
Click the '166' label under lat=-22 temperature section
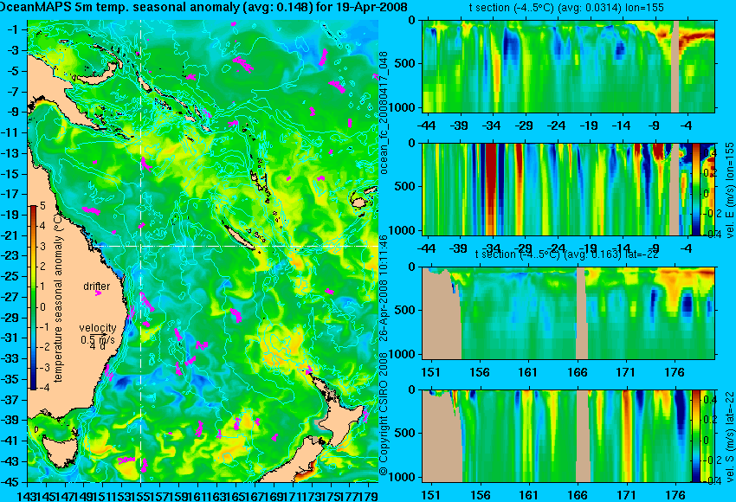(578, 372)
